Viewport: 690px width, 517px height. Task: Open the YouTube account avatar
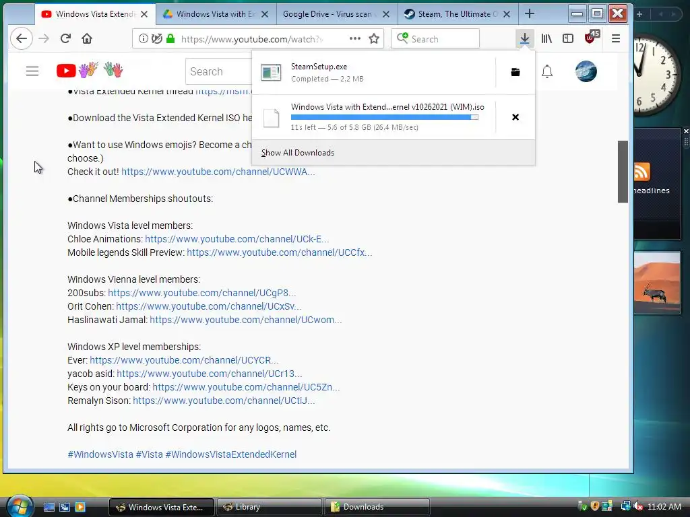coord(586,71)
